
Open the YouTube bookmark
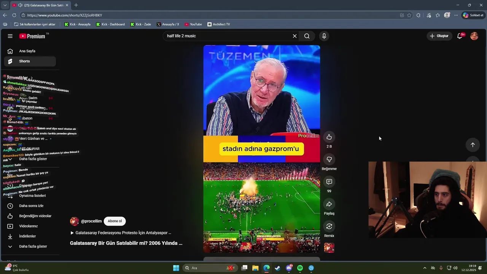193,24
